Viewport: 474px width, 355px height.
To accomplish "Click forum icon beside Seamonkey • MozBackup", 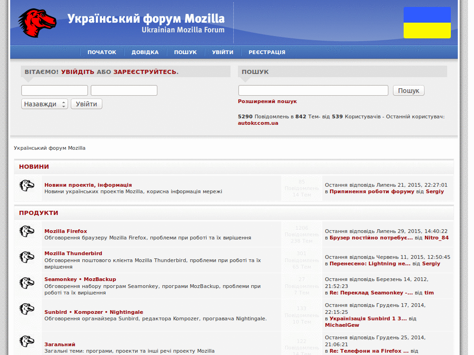I will (27, 283).
